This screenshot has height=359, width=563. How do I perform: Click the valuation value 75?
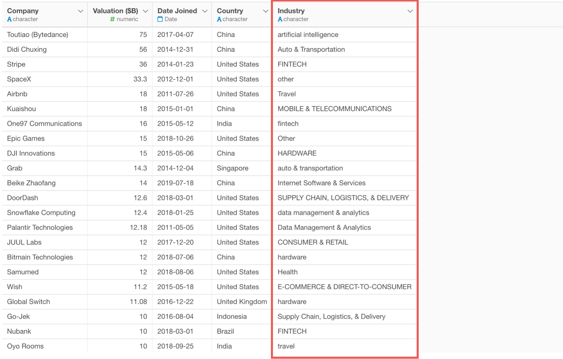(x=143, y=35)
